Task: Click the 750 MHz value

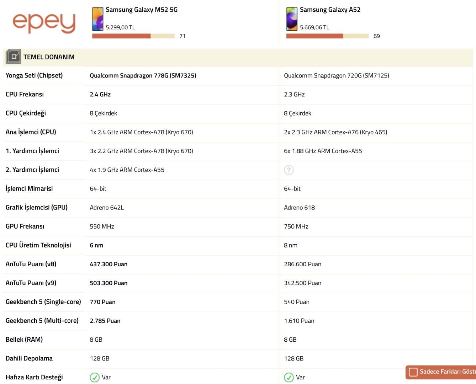Action: click(296, 226)
